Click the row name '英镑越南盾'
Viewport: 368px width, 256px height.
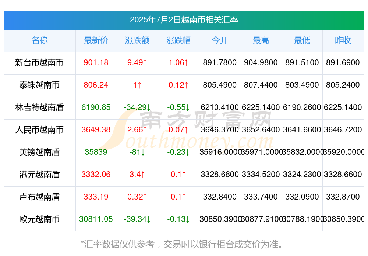click(39, 152)
